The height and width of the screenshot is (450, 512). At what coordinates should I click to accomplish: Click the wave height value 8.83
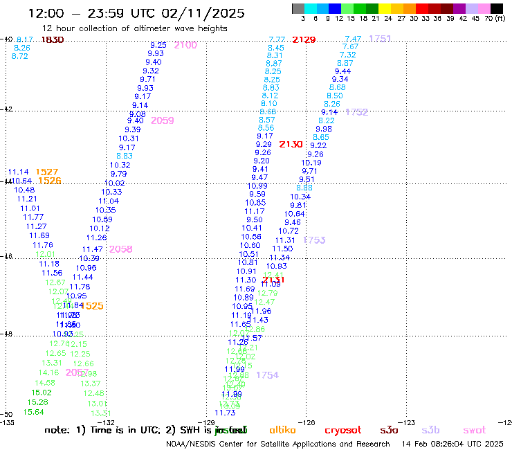pyautogui.click(x=125, y=156)
